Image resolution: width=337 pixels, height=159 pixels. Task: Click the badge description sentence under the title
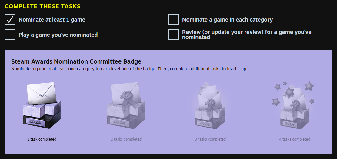coord(129,69)
